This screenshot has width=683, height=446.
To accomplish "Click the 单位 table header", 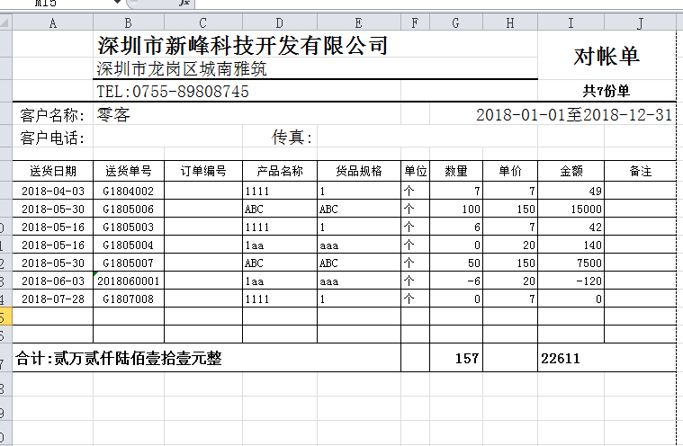I will tap(415, 171).
